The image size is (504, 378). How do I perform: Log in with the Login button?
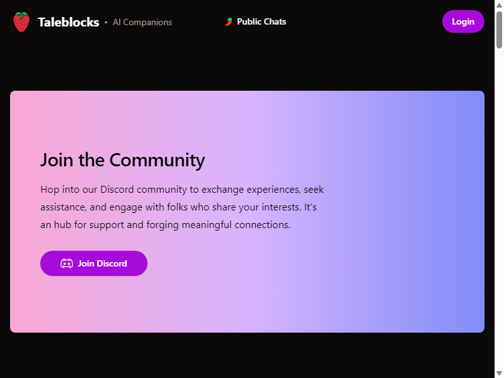pyautogui.click(x=463, y=21)
